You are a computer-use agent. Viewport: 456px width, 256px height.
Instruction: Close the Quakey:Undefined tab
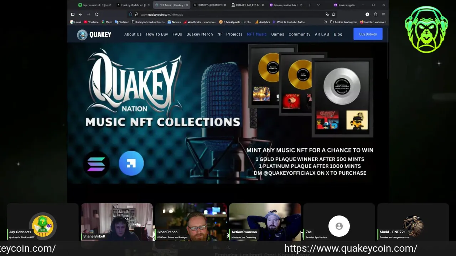(x=149, y=5)
